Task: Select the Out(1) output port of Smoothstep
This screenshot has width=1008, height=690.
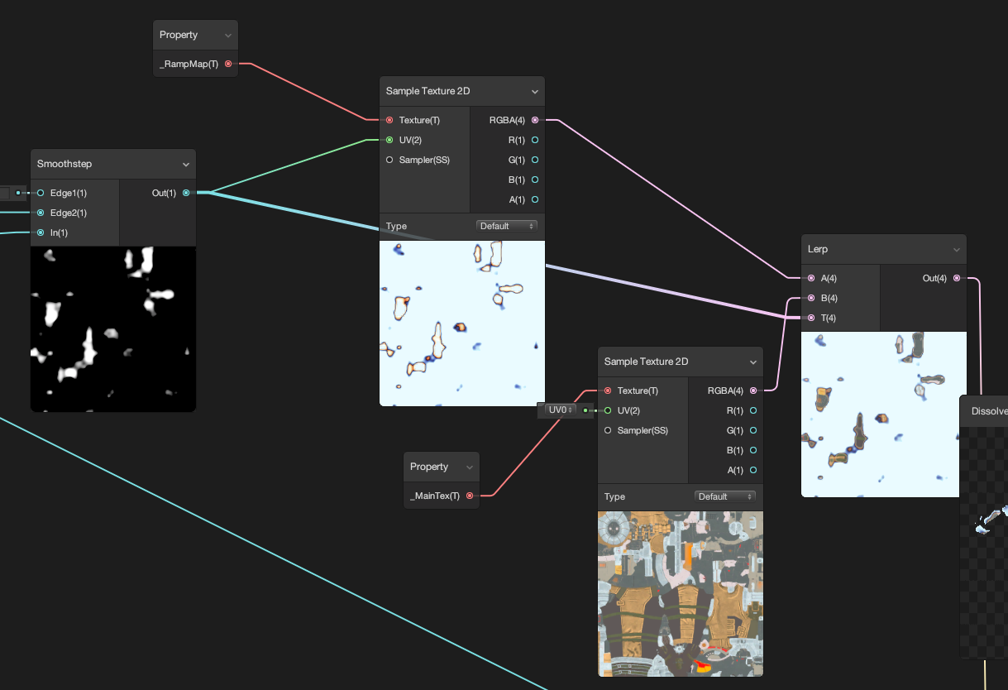Action: tap(187, 193)
